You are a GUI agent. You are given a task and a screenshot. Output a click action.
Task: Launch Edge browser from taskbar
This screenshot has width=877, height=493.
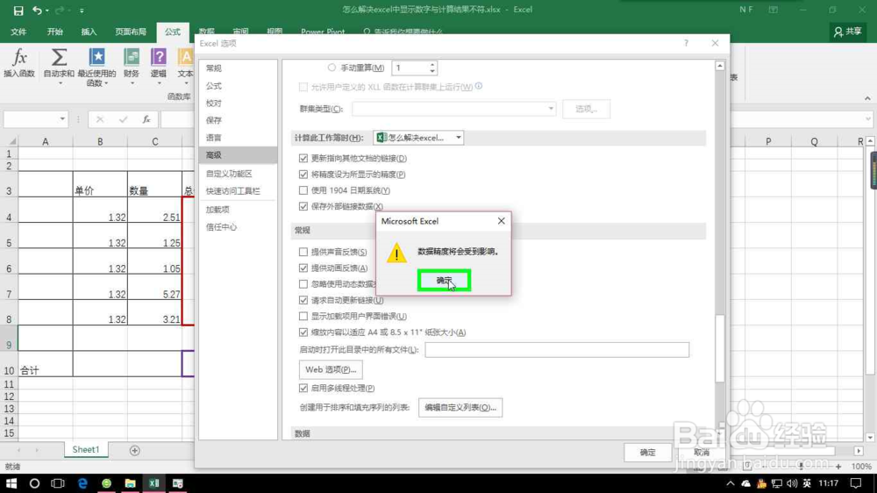tap(82, 483)
